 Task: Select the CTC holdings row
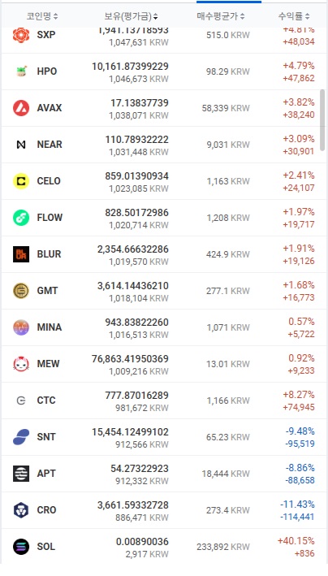click(164, 401)
